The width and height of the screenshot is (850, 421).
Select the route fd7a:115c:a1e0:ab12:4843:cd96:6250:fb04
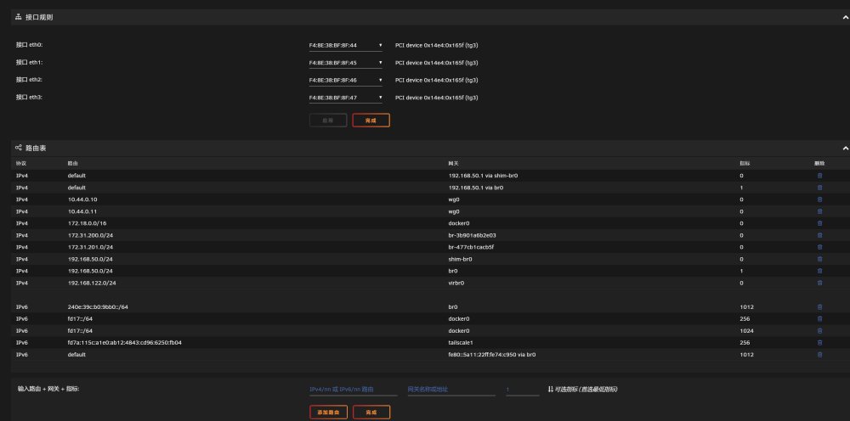pyautogui.click(x=125, y=343)
